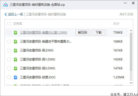Check the box for 厕.DWG
This screenshot has width=138, height=96.
coord(9,50)
